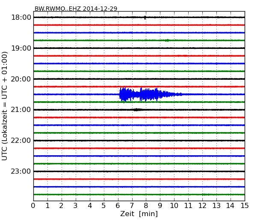This screenshot has width=278, height=223.
Task: Click x-axis tick label 3
Action: pos(76,205)
